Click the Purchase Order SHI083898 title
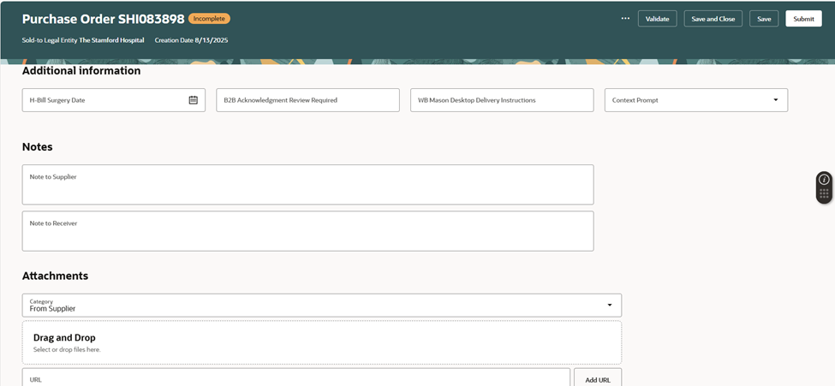The image size is (835, 386). pyautogui.click(x=104, y=19)
